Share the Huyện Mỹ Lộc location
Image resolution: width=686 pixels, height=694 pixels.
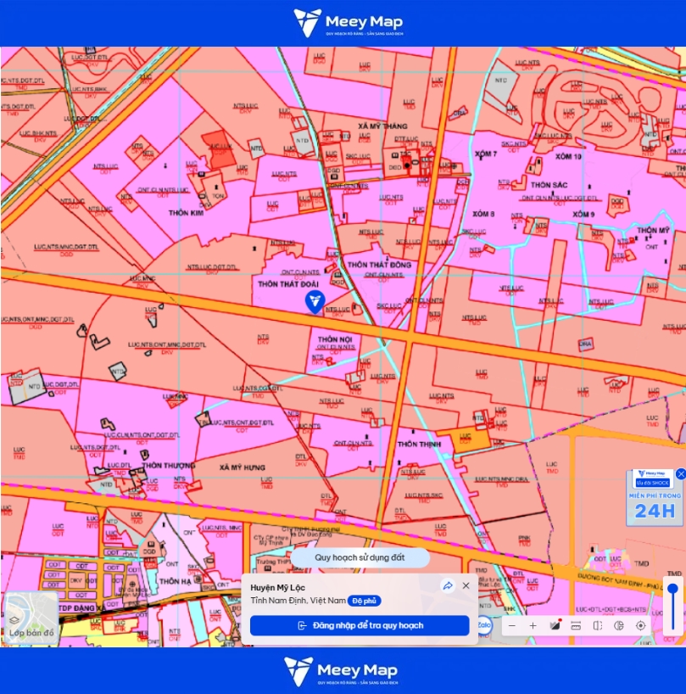click(448, 585)
